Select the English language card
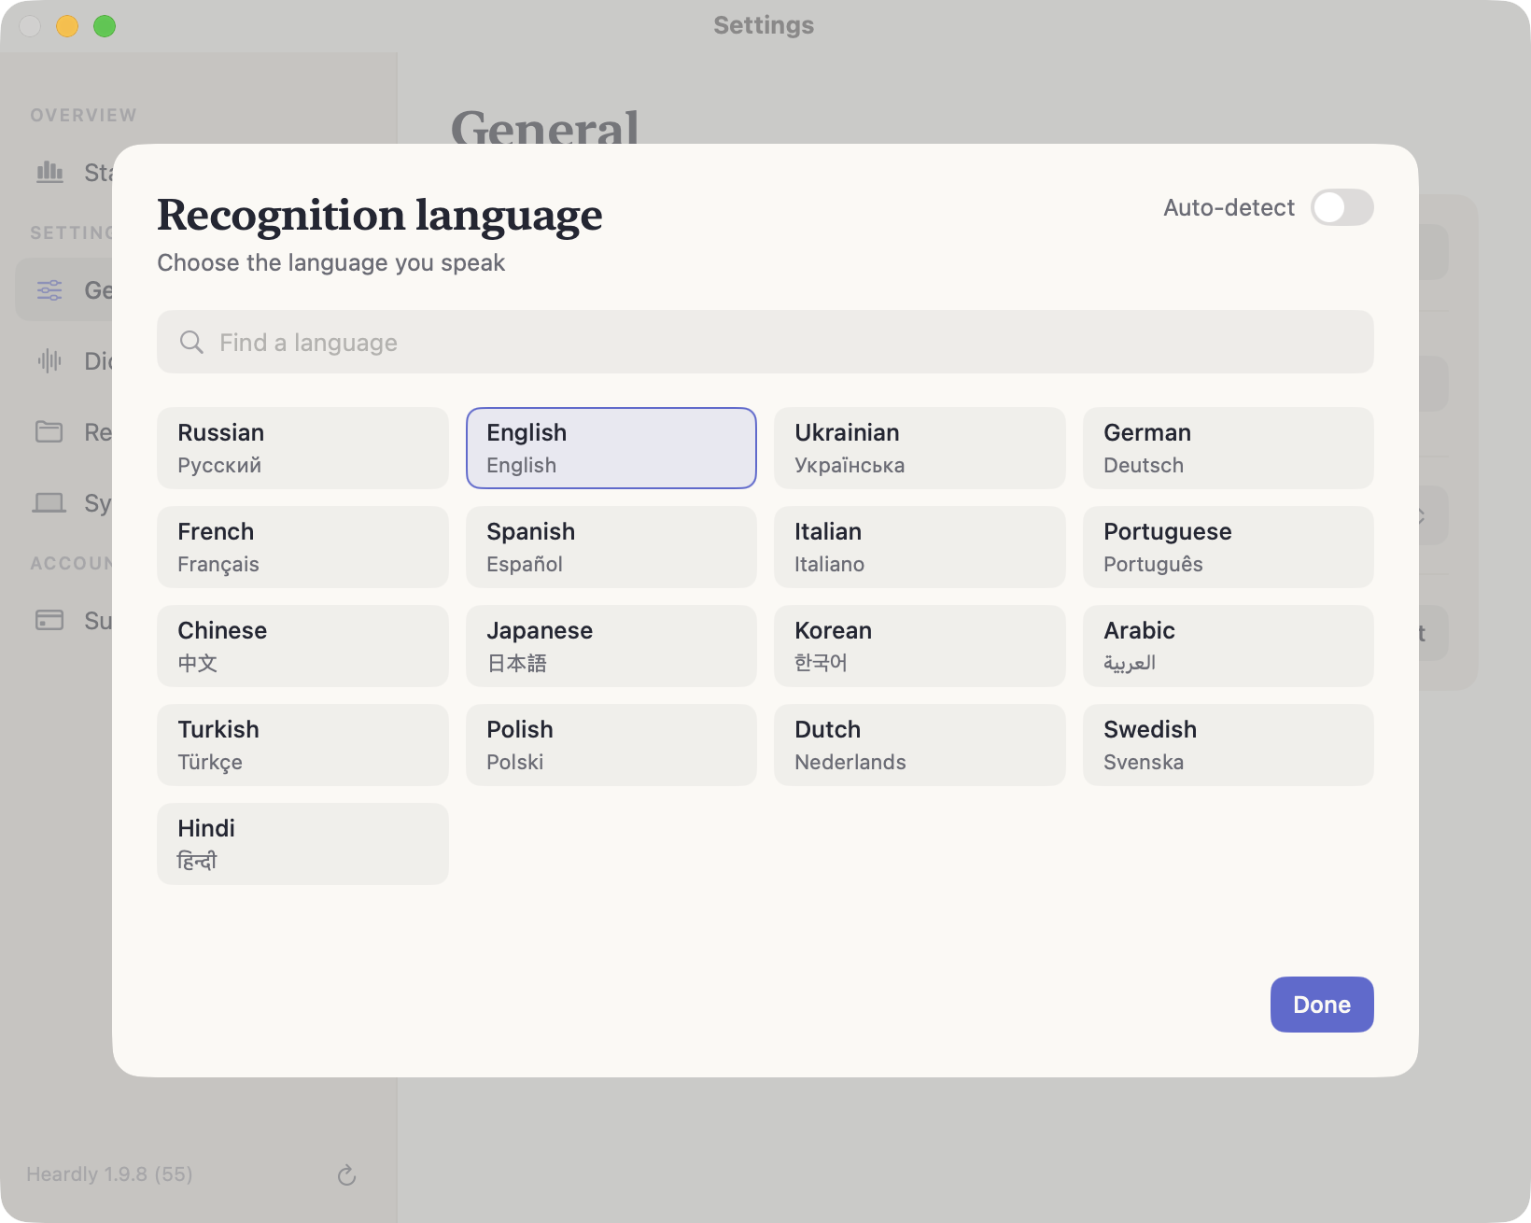The image size is (1531, 1223). (611, 448)
